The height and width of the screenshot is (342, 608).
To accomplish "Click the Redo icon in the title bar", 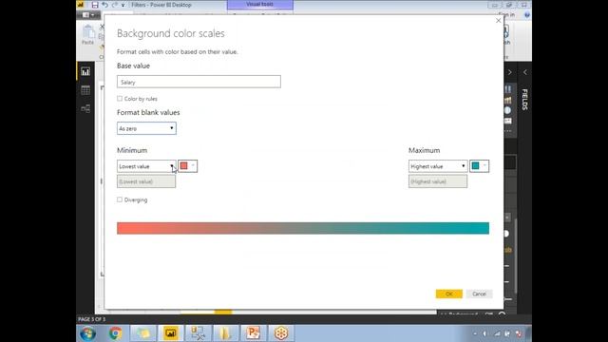I will pos(114,5).
